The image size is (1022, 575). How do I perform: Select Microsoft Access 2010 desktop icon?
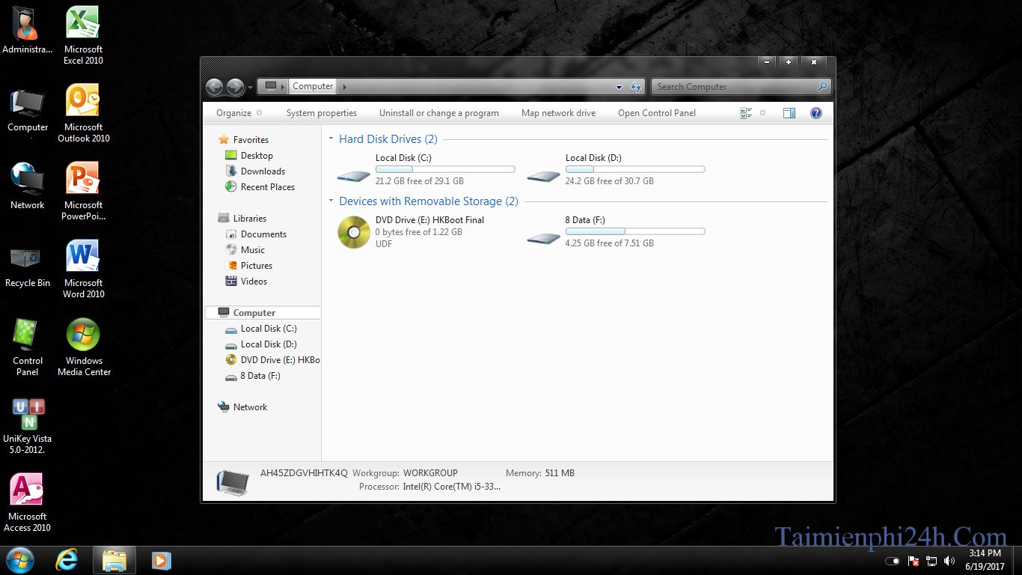point(27,502)
